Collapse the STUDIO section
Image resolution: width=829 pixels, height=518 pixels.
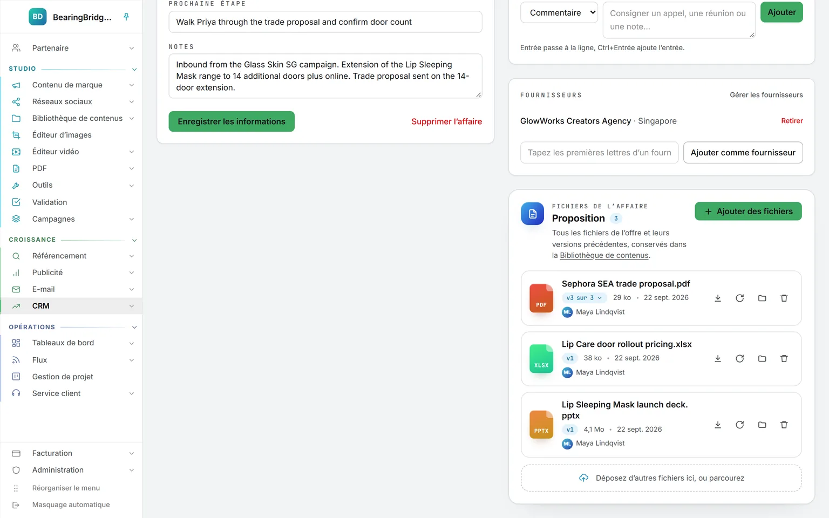(134, 69)
